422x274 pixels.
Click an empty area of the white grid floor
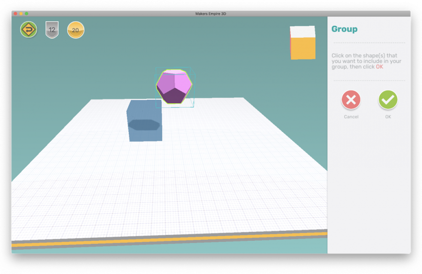tap(188, 188)
